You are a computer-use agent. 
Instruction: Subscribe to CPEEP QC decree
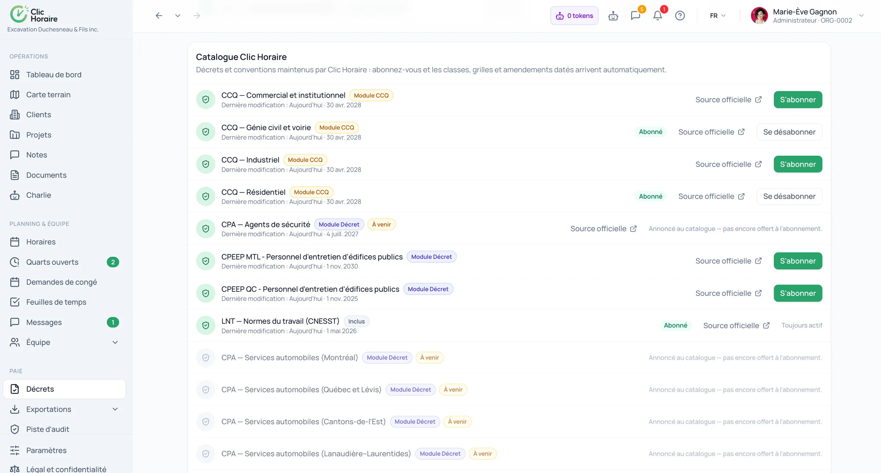click(798, 293)
